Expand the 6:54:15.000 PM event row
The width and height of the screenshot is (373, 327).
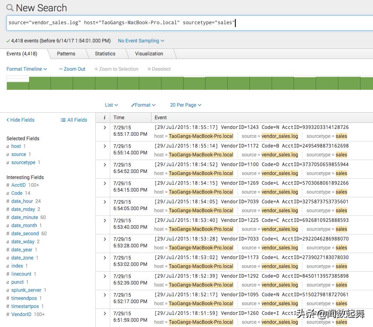click(105, 183)
